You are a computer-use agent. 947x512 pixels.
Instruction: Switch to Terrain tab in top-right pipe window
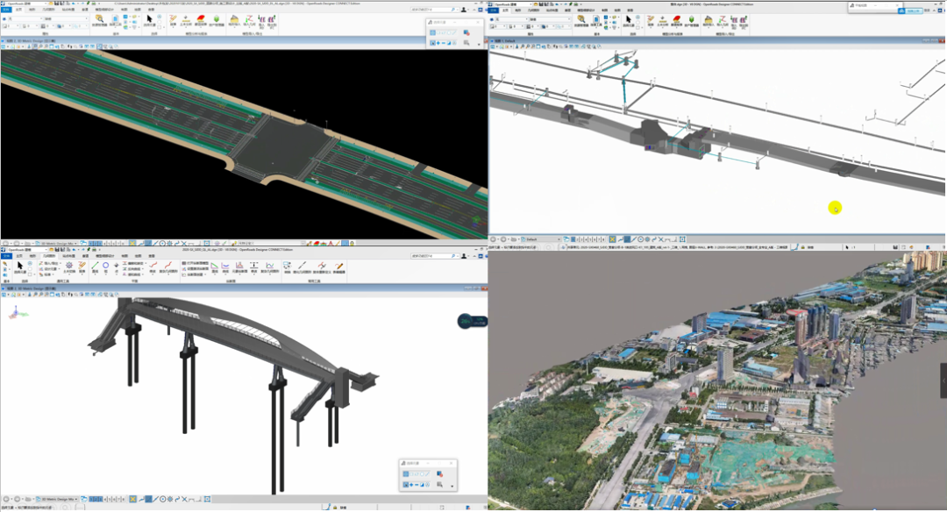518,11
